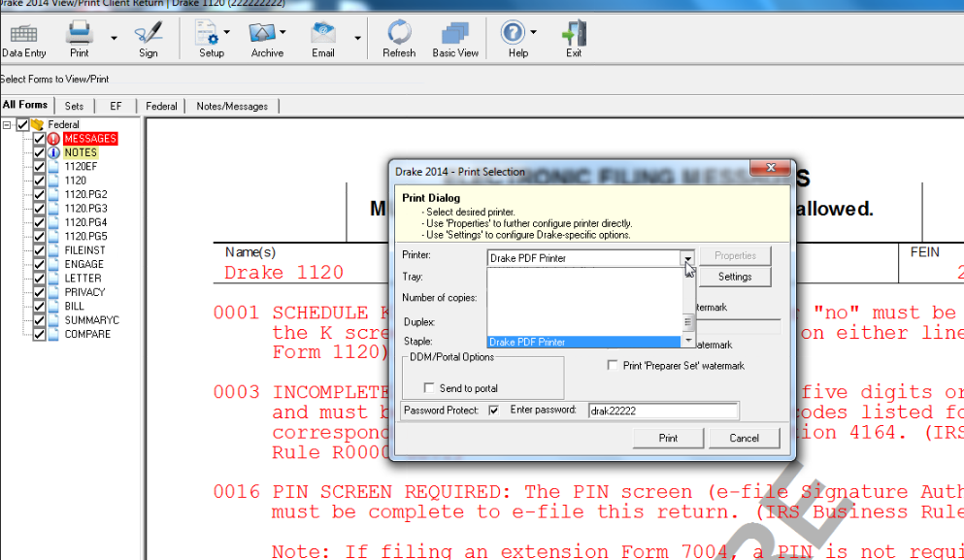The image size is (964, 560).
Task: Switch to the Sets tab
Action: (x=74, y=106)
